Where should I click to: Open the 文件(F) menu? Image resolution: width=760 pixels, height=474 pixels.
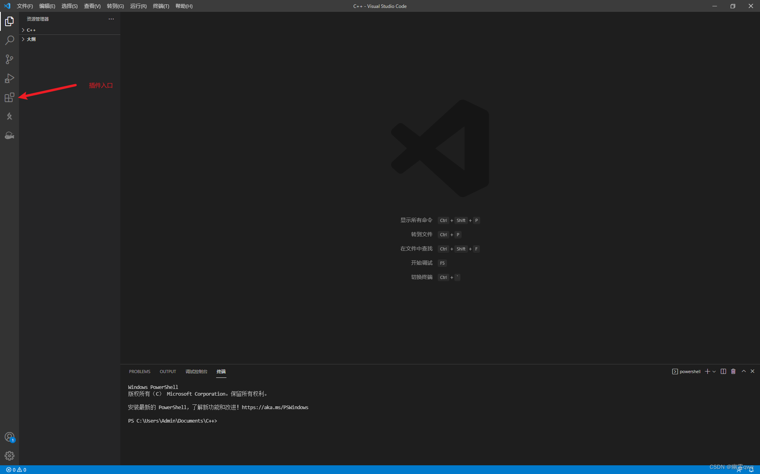click(25, 6)
